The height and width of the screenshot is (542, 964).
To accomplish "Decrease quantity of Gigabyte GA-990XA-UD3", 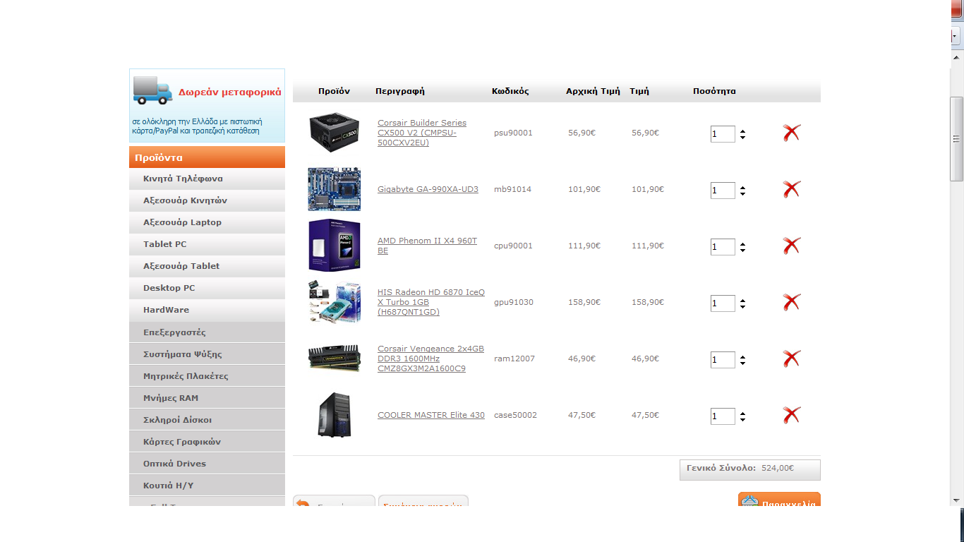I will (x=742, y=194).
